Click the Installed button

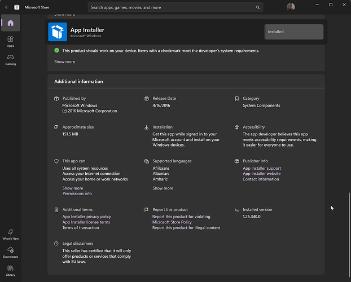pos(293,32)
